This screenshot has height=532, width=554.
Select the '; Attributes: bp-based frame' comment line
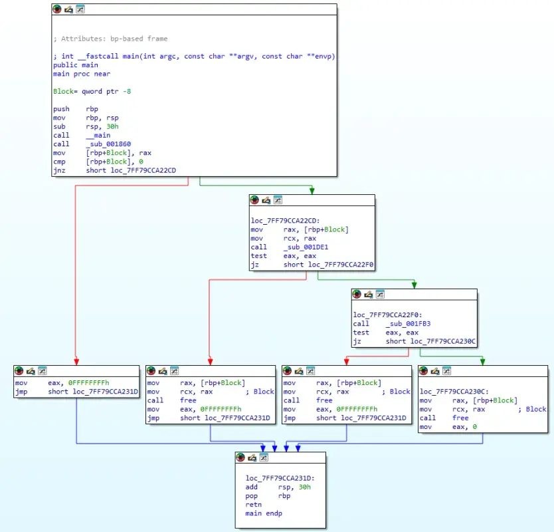[110, 39]
